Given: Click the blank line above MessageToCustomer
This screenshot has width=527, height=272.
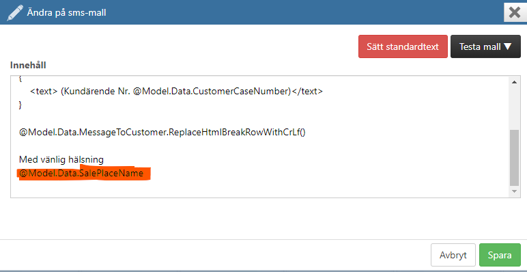Looking at the screenshot, I should 261,118.
